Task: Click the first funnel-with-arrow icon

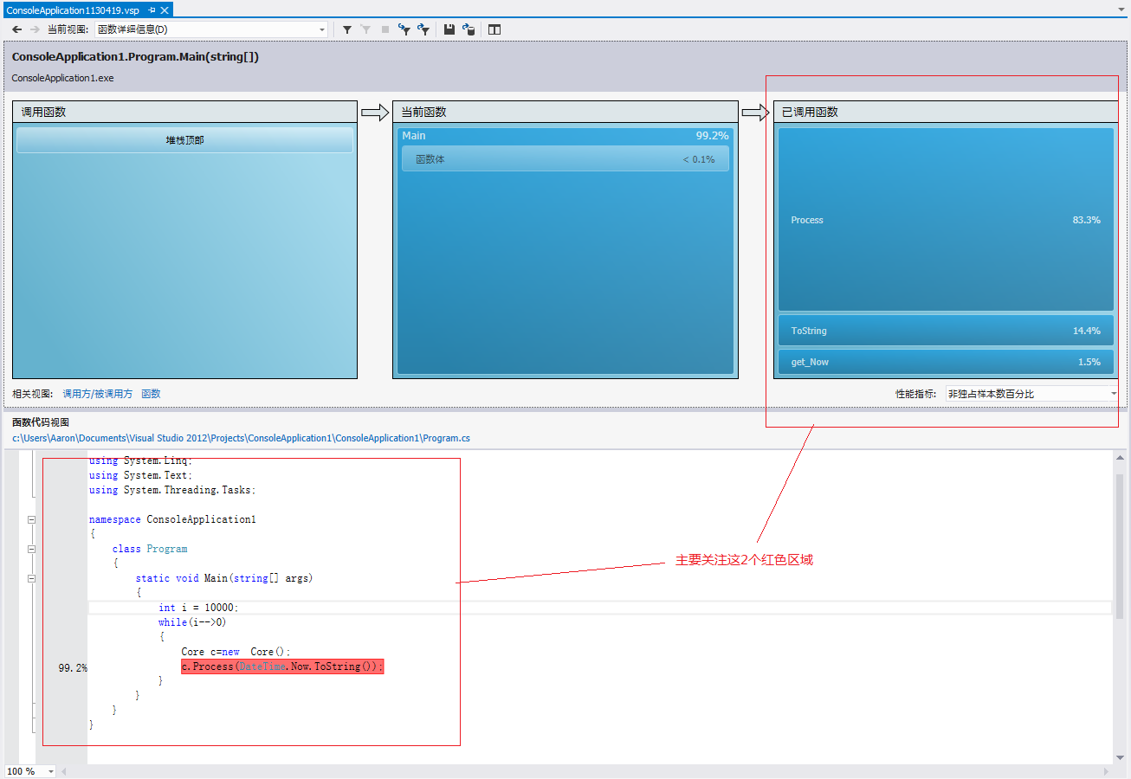Action: pos(404,29)
